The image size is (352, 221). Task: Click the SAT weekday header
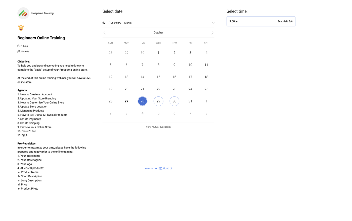coord(206,43)
